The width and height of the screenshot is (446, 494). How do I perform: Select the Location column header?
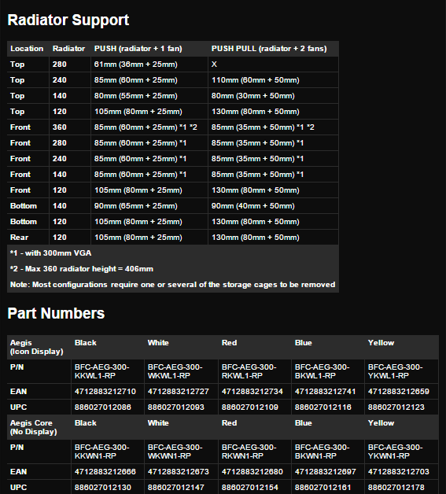pyautogui.click(x=27, y=49)
